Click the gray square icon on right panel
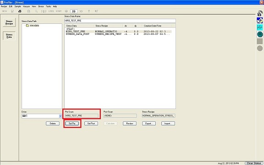The image size is (264, 165). (x=260, y=41)
